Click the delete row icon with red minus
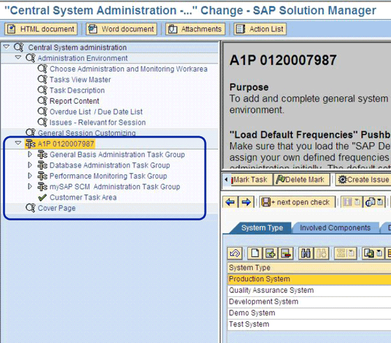The width and height of the screenshot is (391, 343). point(285,253)
